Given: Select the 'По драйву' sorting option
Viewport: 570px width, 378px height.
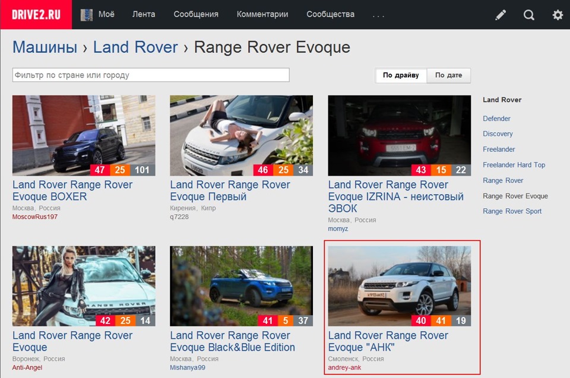Looking at the screenshot, I should tap(400, 75).
